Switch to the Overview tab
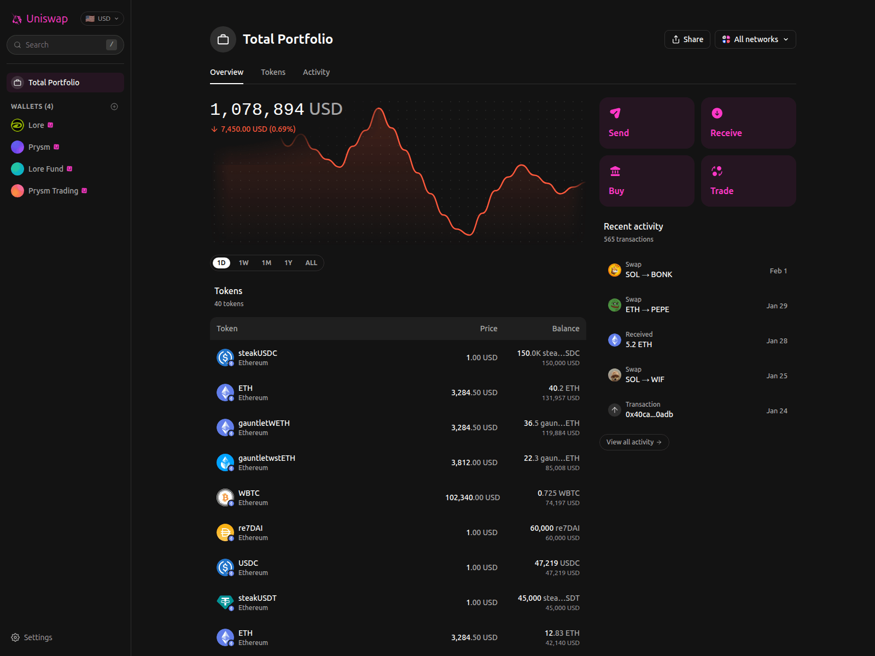This screenshot has width=875, height=656. pos(227,72)
